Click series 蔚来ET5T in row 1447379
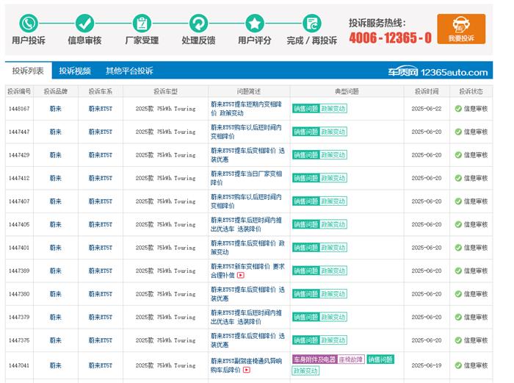The image size is (514, 383). click(101, 317)
